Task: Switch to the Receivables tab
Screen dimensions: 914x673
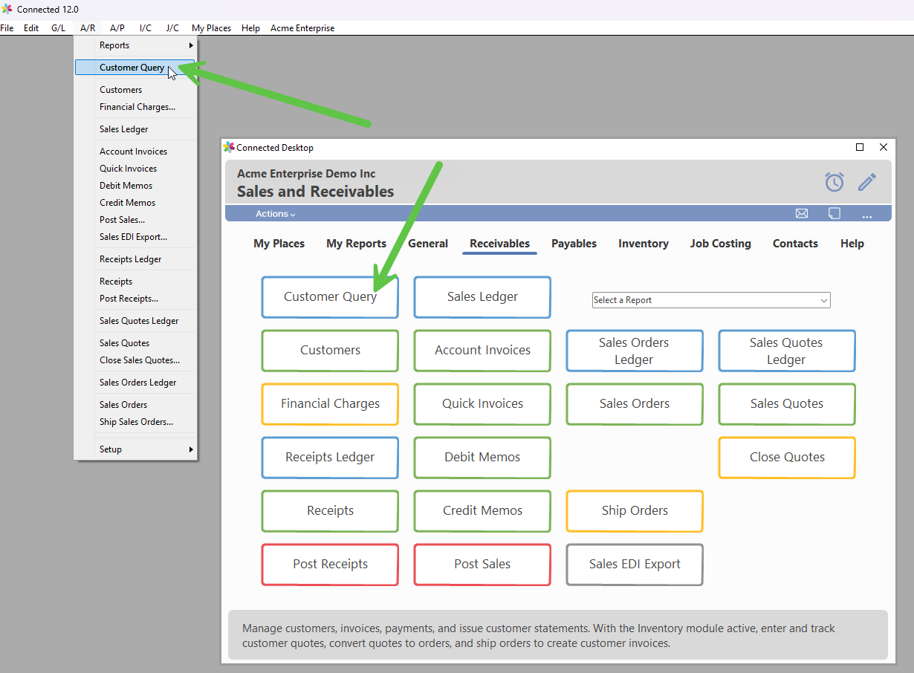Action: tap(500, 244)
